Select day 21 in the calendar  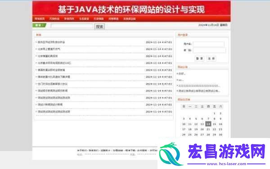(x=208, y=129)
